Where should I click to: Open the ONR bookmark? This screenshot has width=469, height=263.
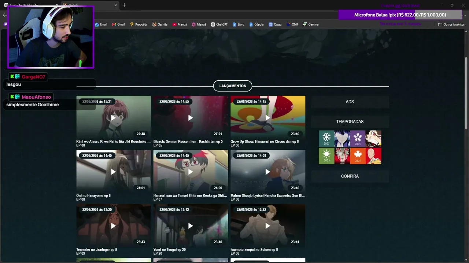[292, 24]
